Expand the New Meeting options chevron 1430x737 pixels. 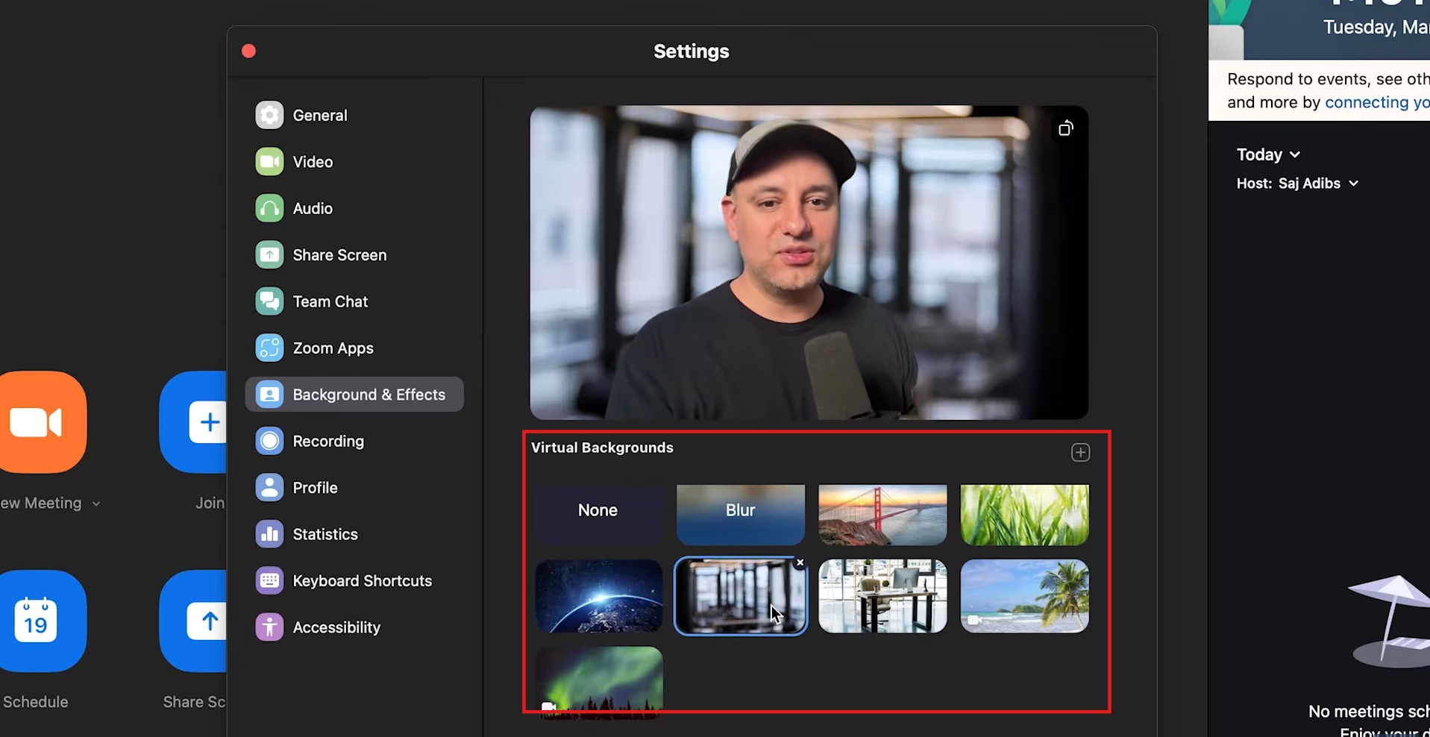coord(96,504)
